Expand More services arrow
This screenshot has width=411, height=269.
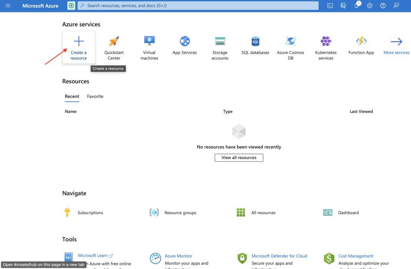click(x=396, y=41)
